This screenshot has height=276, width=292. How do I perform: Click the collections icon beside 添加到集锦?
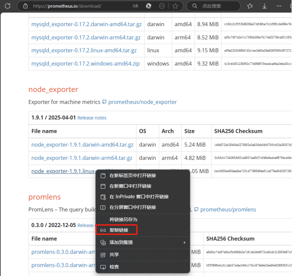pos(103,242)
